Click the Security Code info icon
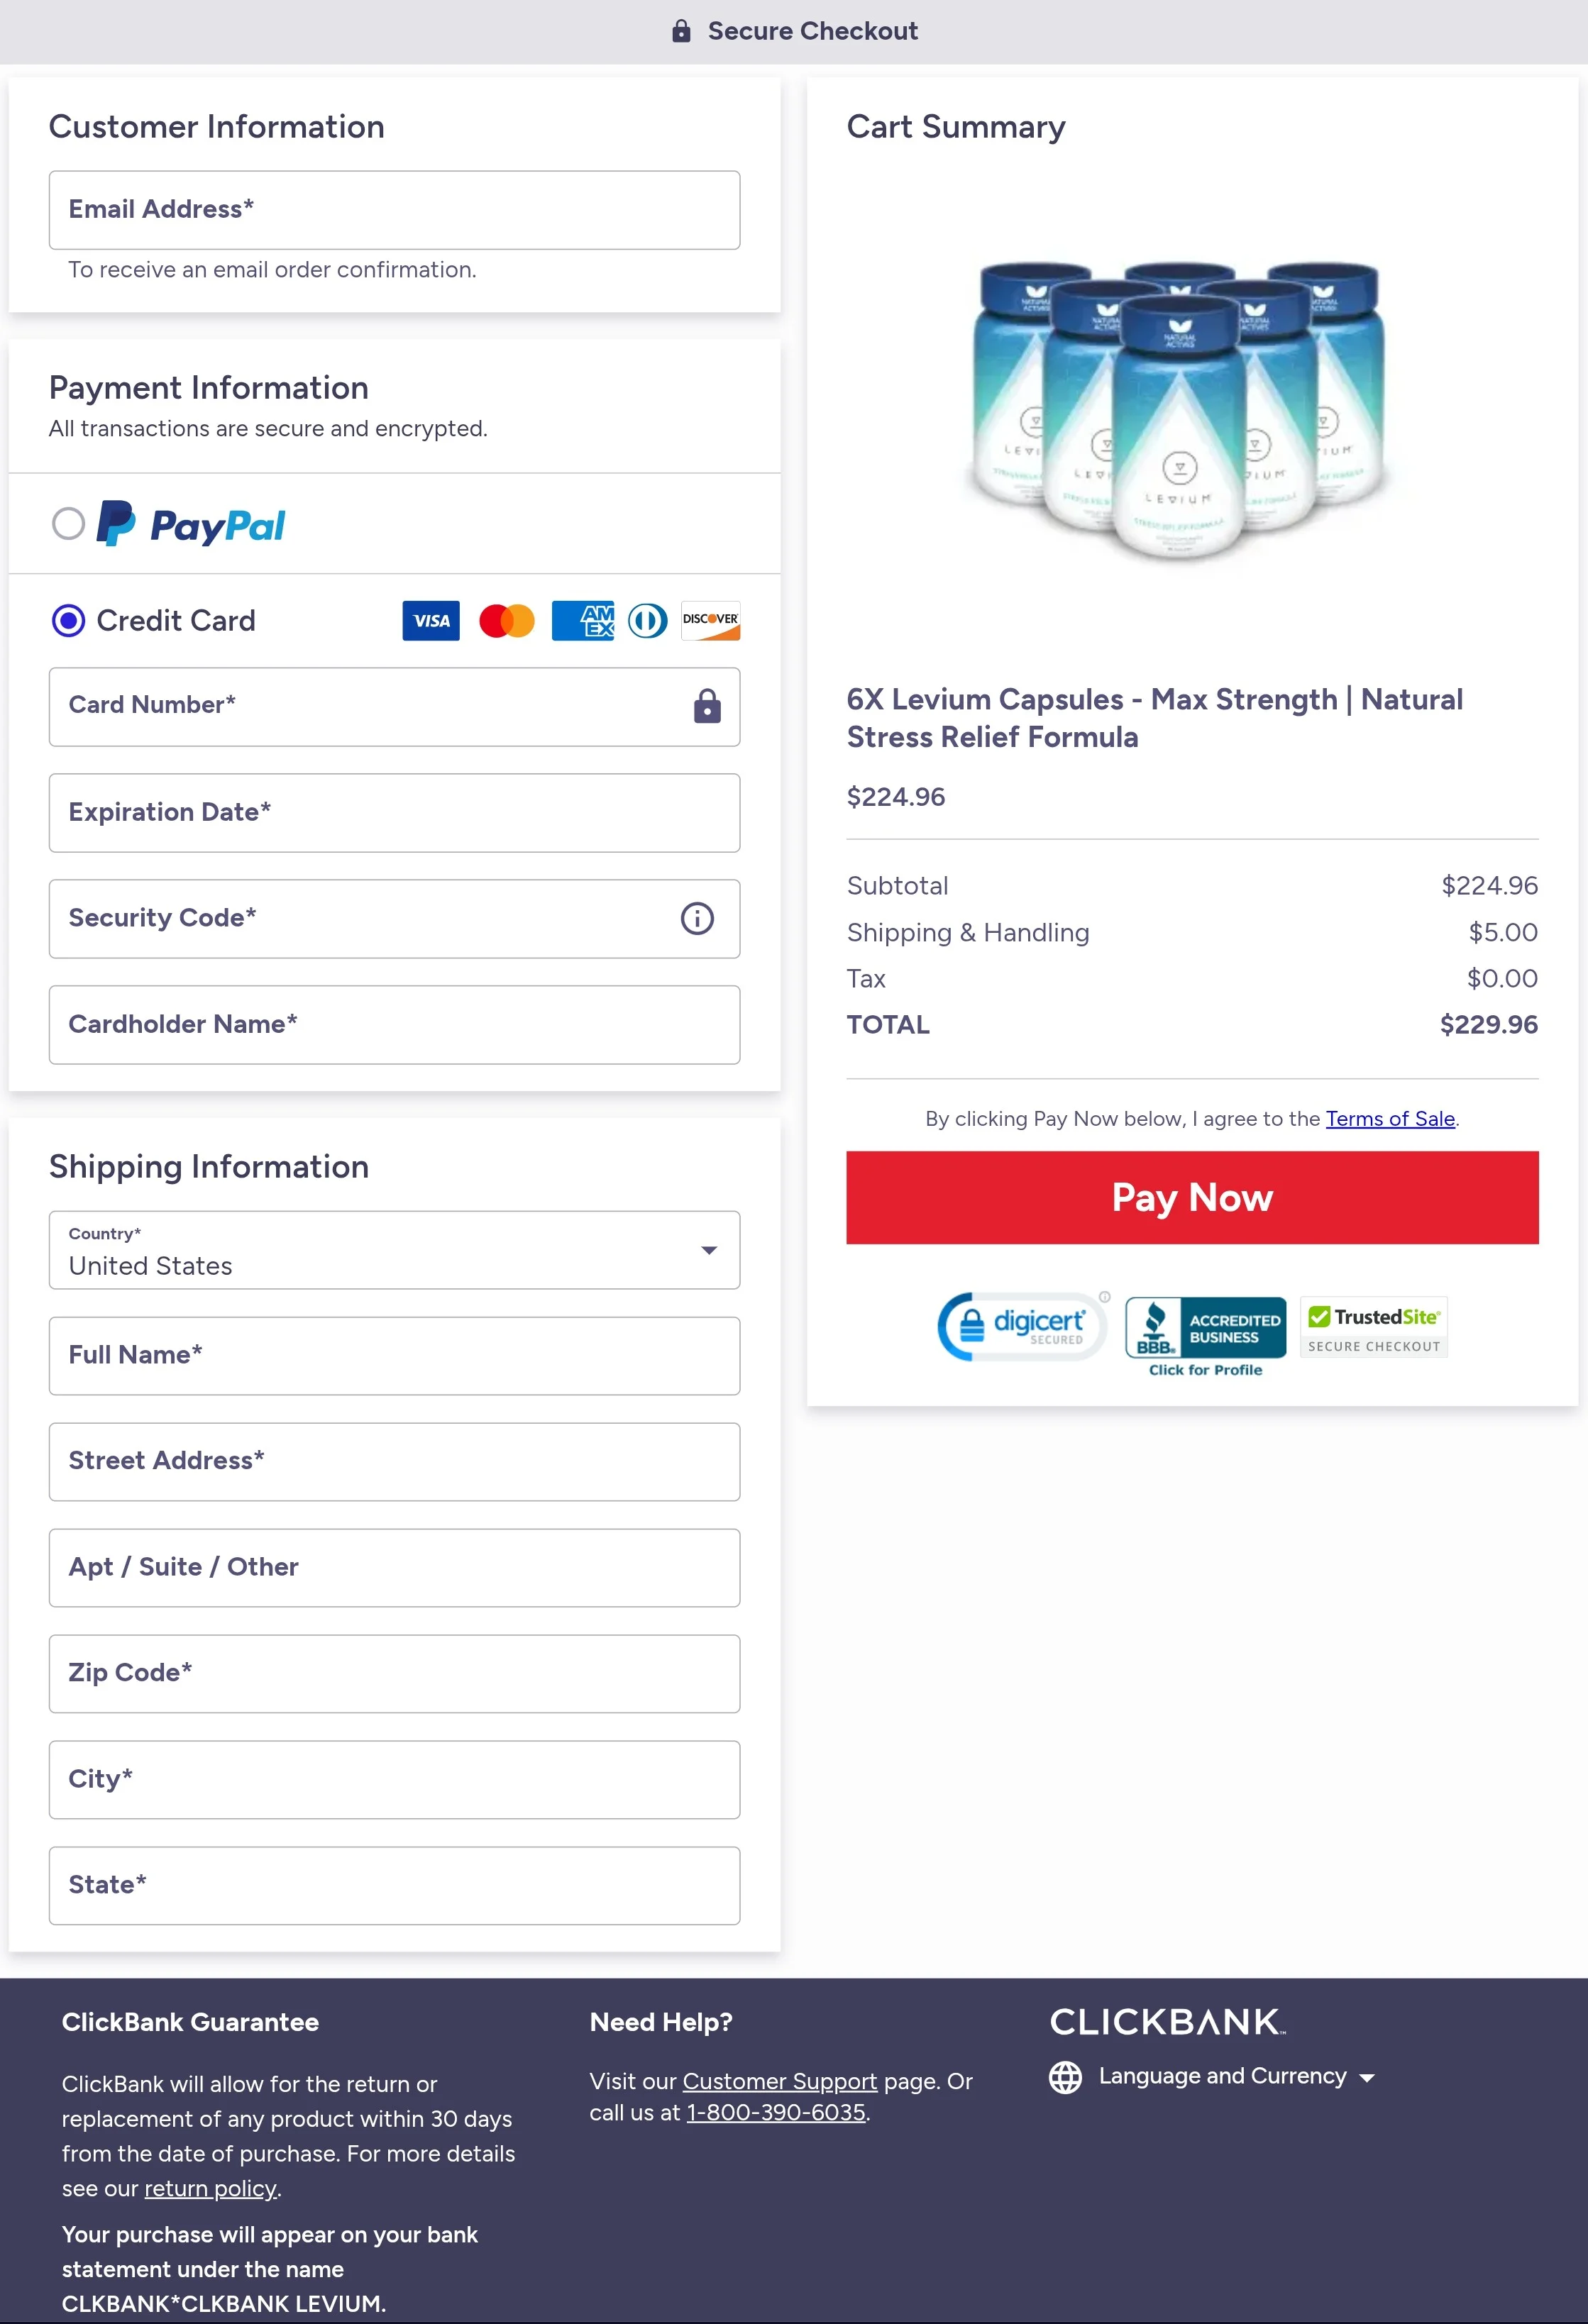The width and height of the screenshot is (1588, 2324). coord(697,918)
